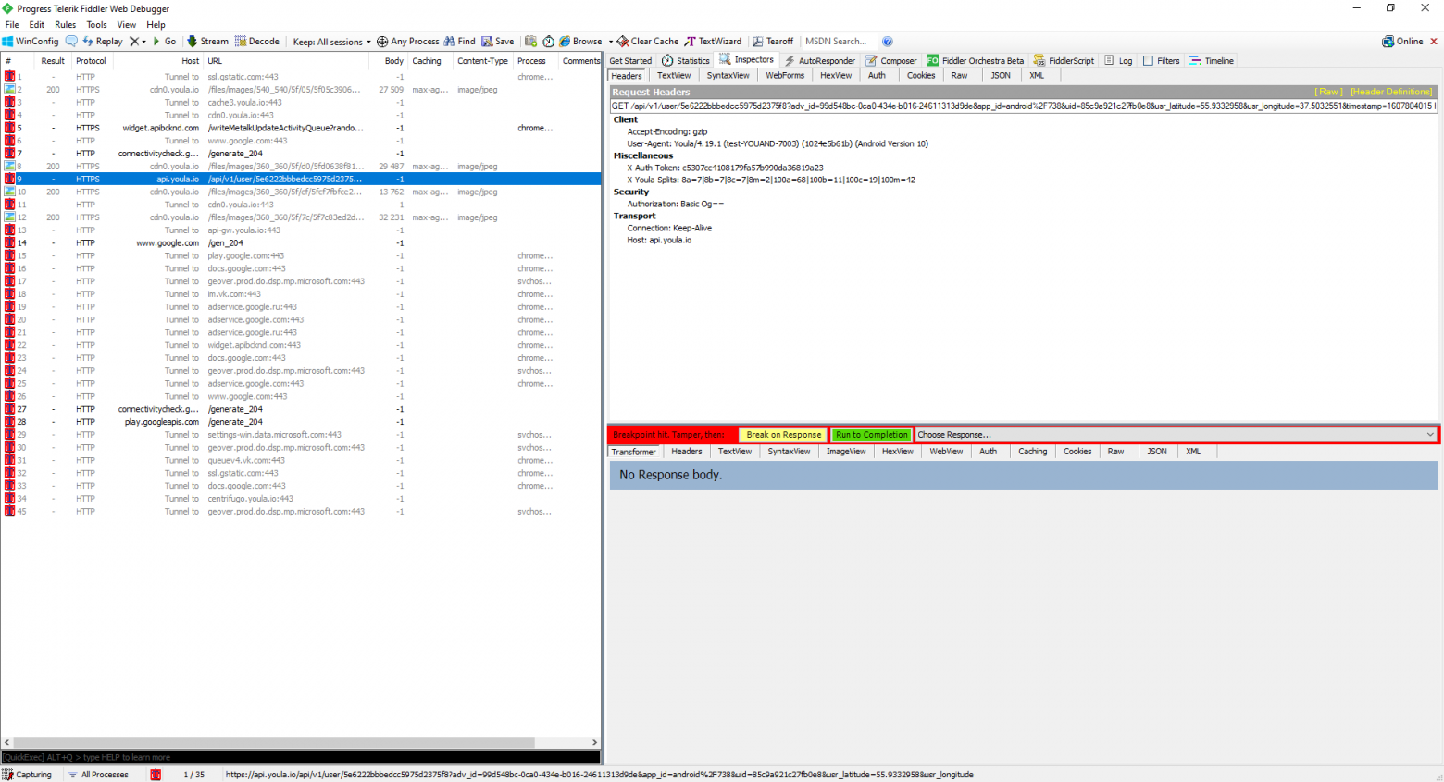Screen dimensions: 1444x782
Task: Open the TextWizard tool
Action: pos(713,42)
